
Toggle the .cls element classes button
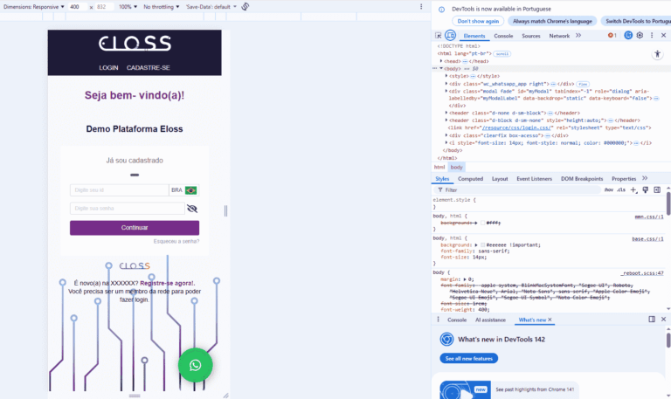(x=621, y=189)
